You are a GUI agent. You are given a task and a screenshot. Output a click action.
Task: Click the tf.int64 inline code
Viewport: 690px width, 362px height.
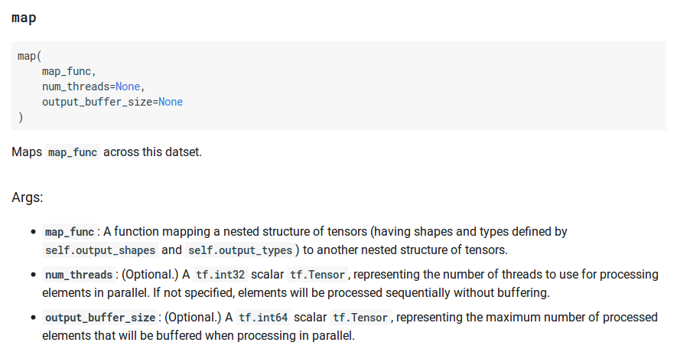pyautogui.click(x=262, y=318)
